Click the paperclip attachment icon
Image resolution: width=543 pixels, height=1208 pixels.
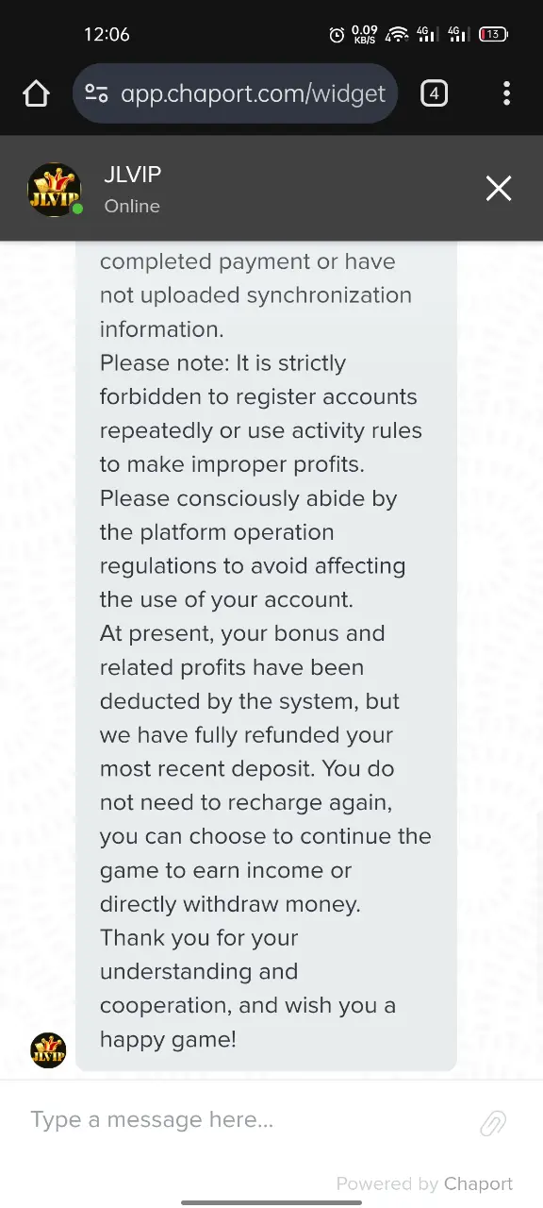tap(494, 1123)
